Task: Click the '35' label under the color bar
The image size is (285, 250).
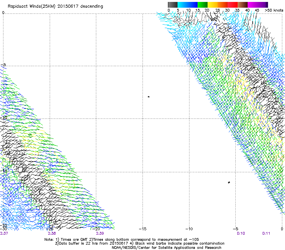Action: (x=237, y=10)
